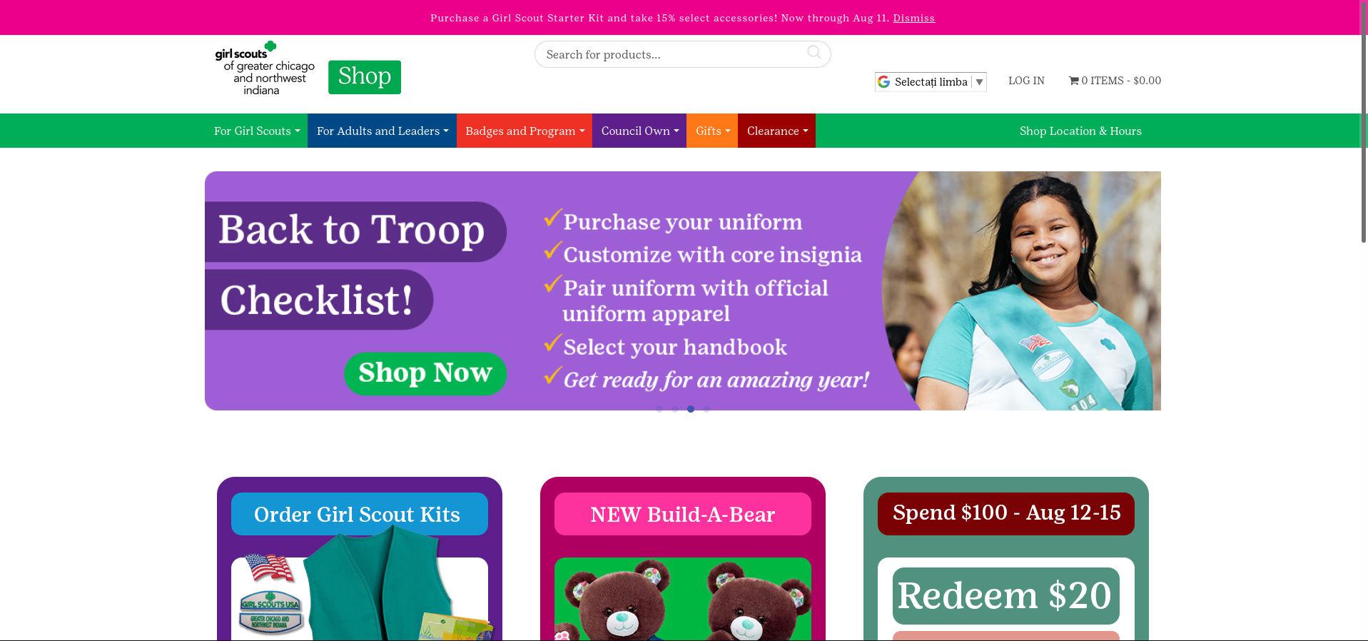The image size is (1368, 641).
Task: Expand the For Girl Scouts menu
Action: pos(256,131)
